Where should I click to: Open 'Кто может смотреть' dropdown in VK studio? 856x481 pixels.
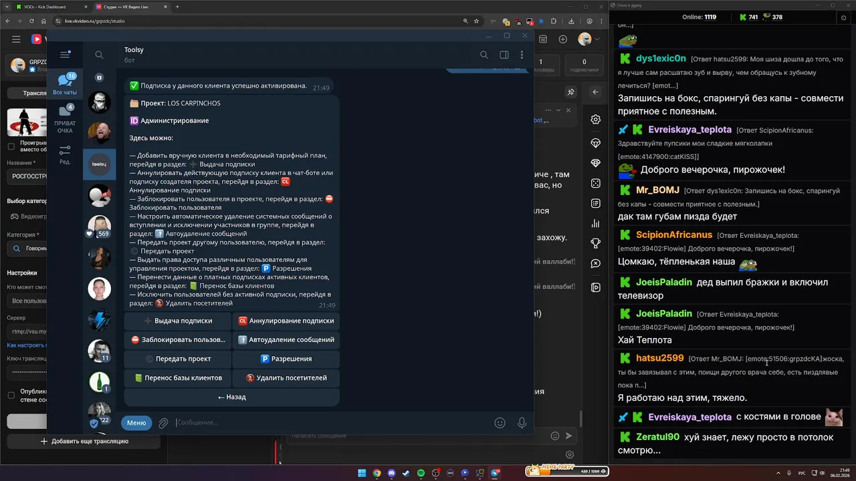click(27, 301)
